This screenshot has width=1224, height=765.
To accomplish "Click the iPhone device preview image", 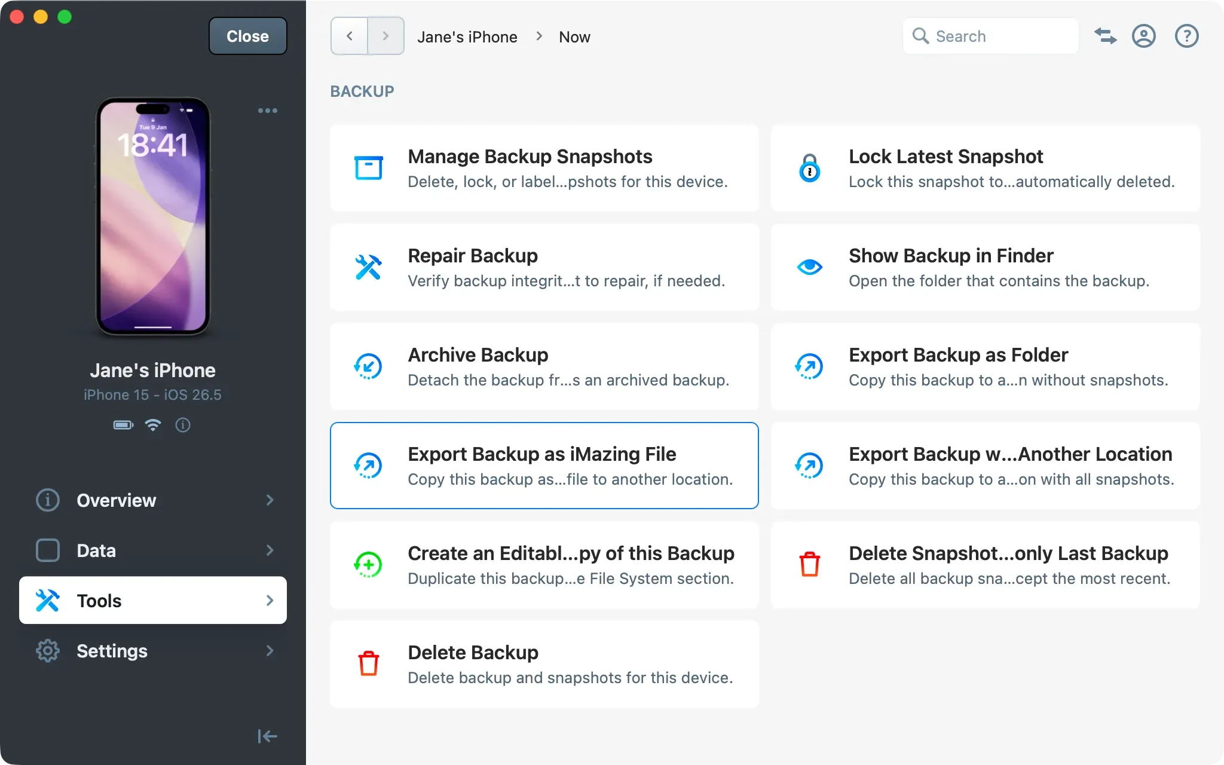I will 153,216.
